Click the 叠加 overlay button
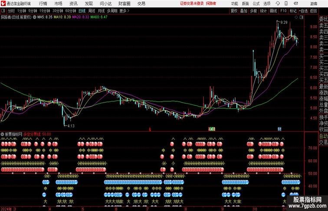This screenshot has width=328, height=211. point(243,11)
